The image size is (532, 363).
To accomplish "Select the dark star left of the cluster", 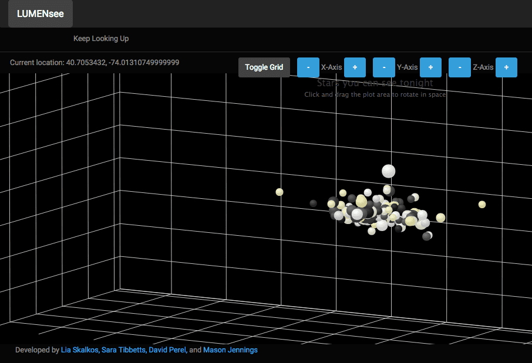I will click(313, 203).
